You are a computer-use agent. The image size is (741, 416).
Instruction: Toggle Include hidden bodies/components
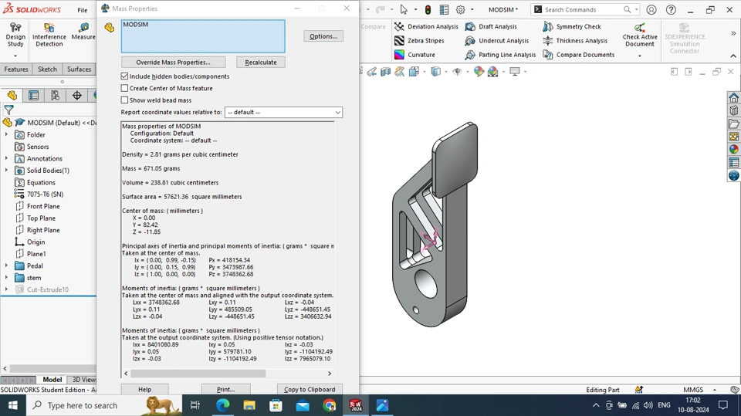(125, 76)
